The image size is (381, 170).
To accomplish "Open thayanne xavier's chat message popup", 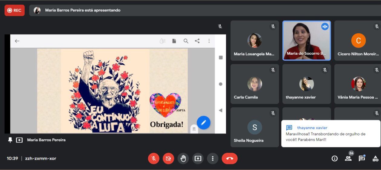I will pos(330,134).
